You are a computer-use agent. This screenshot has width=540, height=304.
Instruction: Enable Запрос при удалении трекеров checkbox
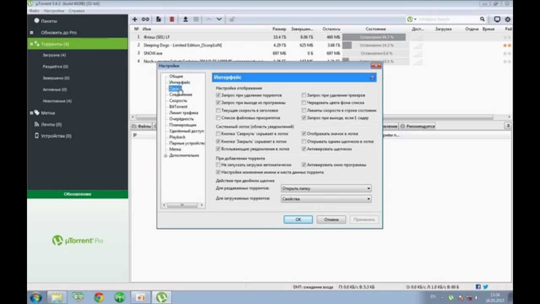pyautogui.click(x=304, y=95)
